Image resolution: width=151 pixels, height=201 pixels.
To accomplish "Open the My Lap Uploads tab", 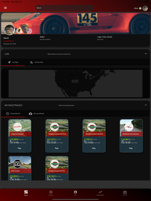I will pyautogui.click(x=37, y=114).
